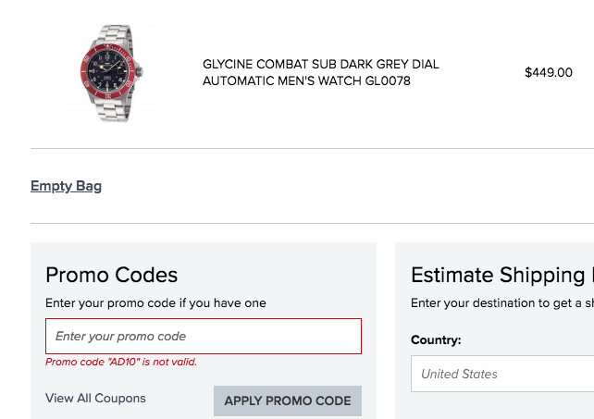Click the Promo Codes heading
Screen dimensions: 594x419
coord(111,275)
